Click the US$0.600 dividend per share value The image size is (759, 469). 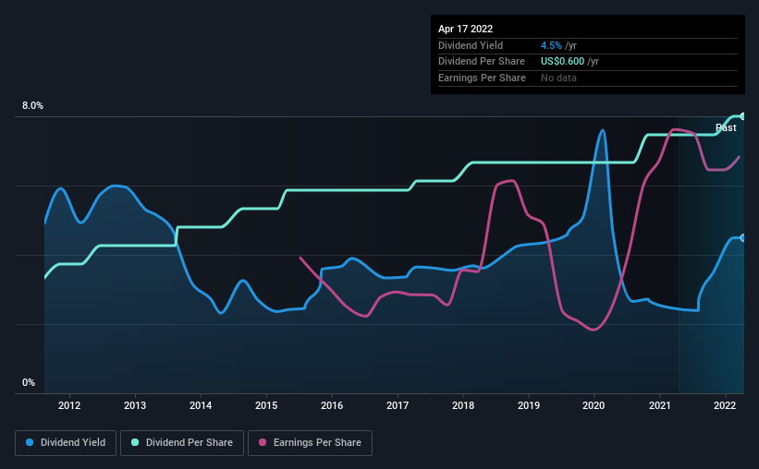tap(562, 62)
